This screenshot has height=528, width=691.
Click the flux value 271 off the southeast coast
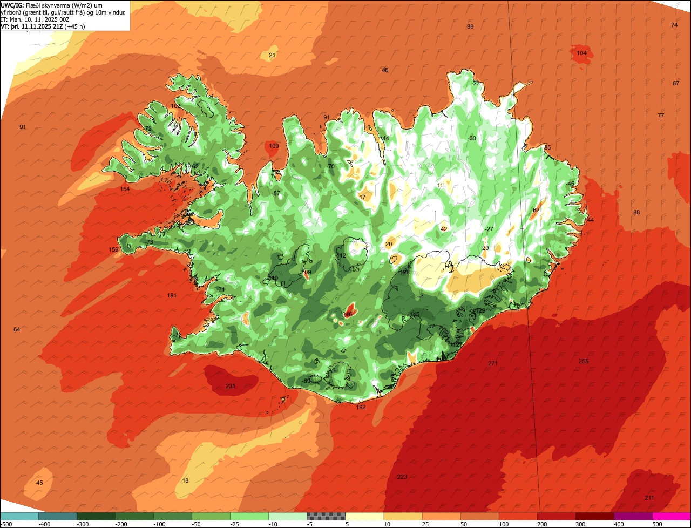point(492,363)
